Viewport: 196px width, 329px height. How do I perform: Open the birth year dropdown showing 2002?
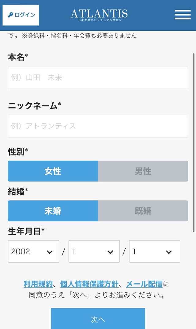pyautogui.click(x=33, y=251)
